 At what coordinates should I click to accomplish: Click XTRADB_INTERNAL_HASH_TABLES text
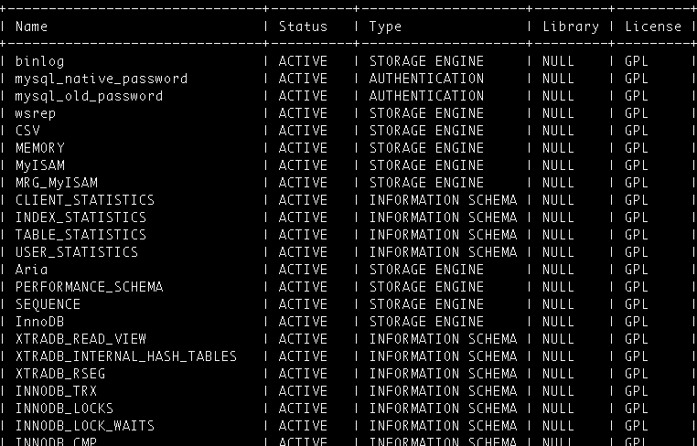tap(126, 356)
